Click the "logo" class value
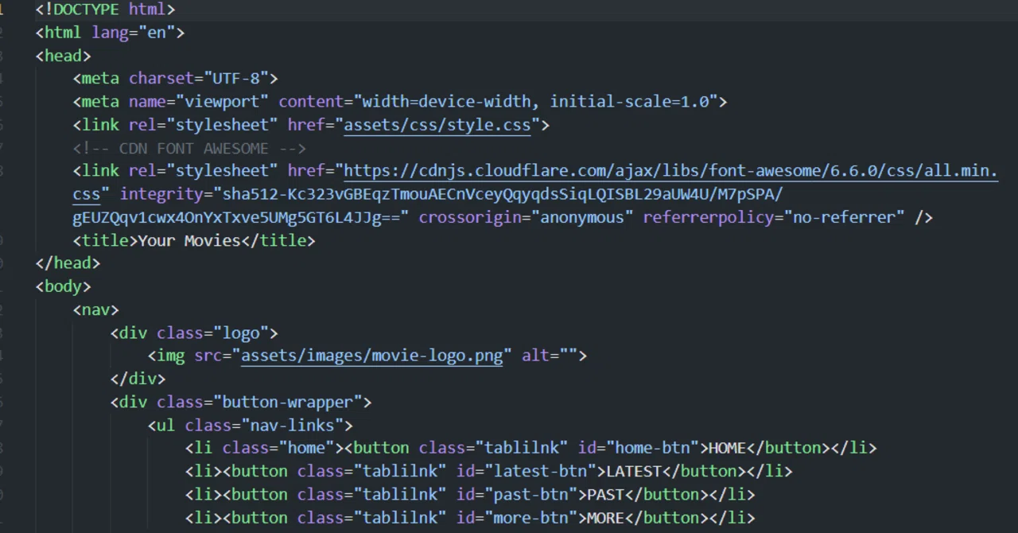 241,333
